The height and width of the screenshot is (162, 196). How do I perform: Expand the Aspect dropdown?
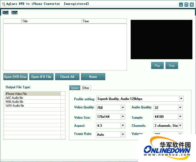click(x=123, y=126)
